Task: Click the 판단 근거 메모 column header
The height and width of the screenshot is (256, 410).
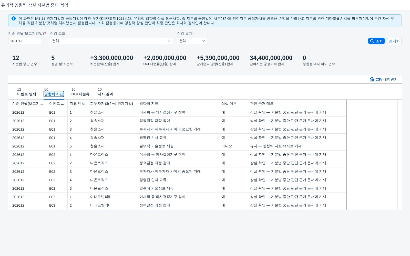Action: click(297, 104)
